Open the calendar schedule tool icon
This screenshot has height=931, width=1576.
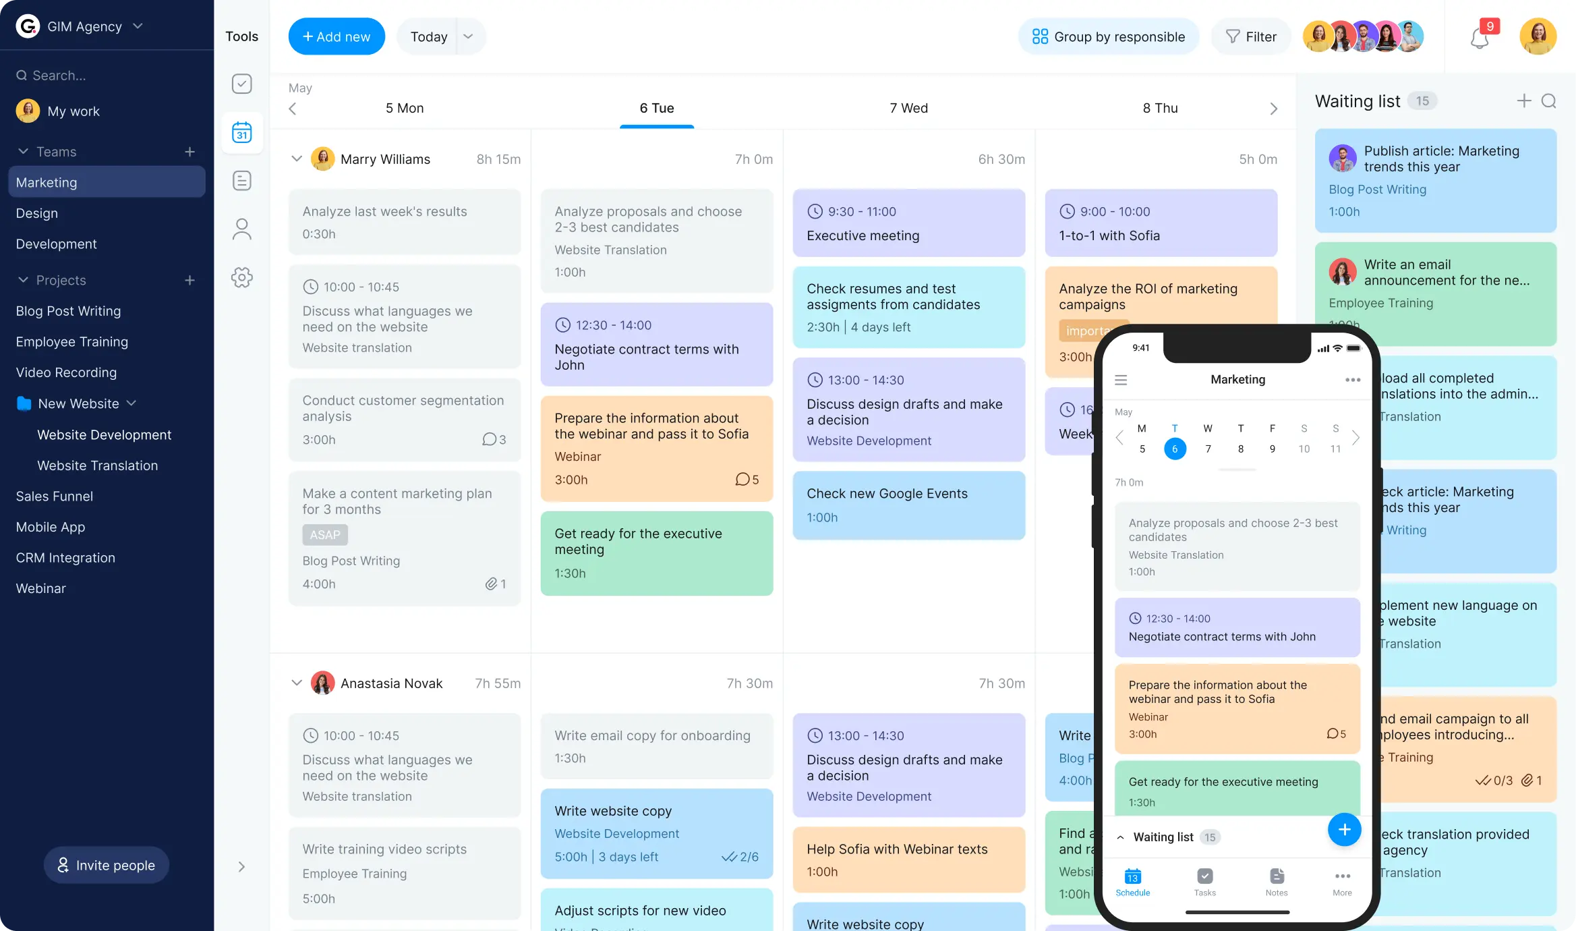[x=241, y=132]
